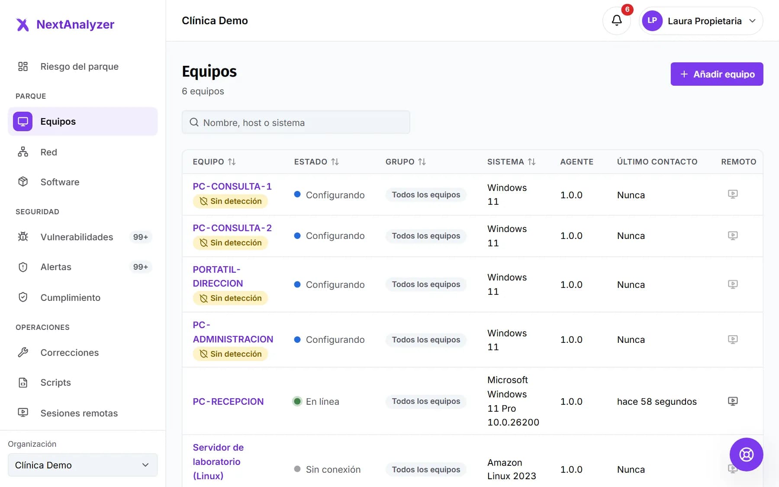Go to Scripts
Image resolution: width=779 pixels, height=487 pixels.
click(x=83, y=383)
